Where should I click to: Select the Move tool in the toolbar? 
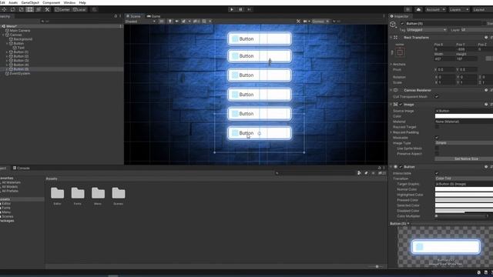pyautogui.click(x=5, y=9)
